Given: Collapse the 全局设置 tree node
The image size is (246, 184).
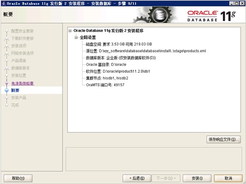Looking at the screenshot, I should tap(76, 38).
